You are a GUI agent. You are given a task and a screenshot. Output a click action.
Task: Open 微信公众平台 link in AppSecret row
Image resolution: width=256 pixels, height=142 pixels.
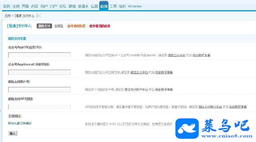(139, 72)
